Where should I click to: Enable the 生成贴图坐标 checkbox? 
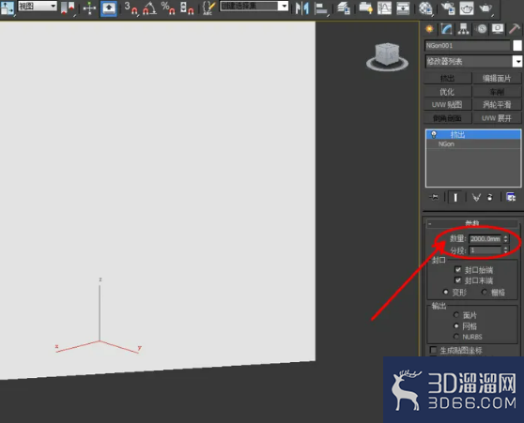434,350
